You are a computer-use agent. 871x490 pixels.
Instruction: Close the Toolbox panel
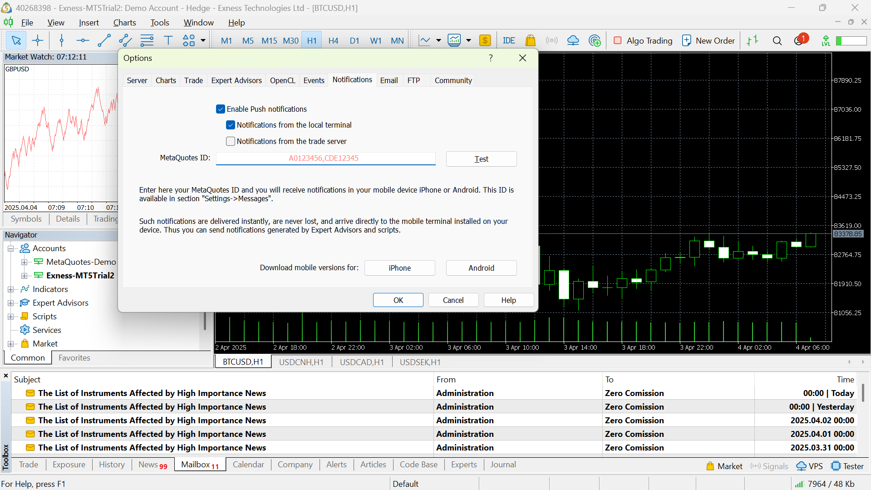click(x=6, y=376)
